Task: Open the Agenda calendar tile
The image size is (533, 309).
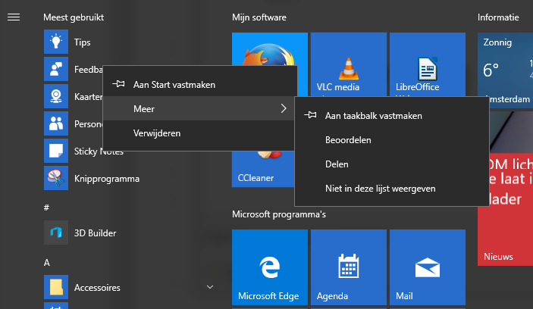Action: pyautogui.click(x=347, y=269)
